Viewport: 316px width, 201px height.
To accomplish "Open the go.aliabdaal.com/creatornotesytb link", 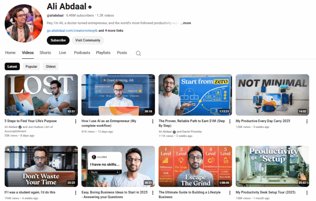I will (x=72, y=30).
